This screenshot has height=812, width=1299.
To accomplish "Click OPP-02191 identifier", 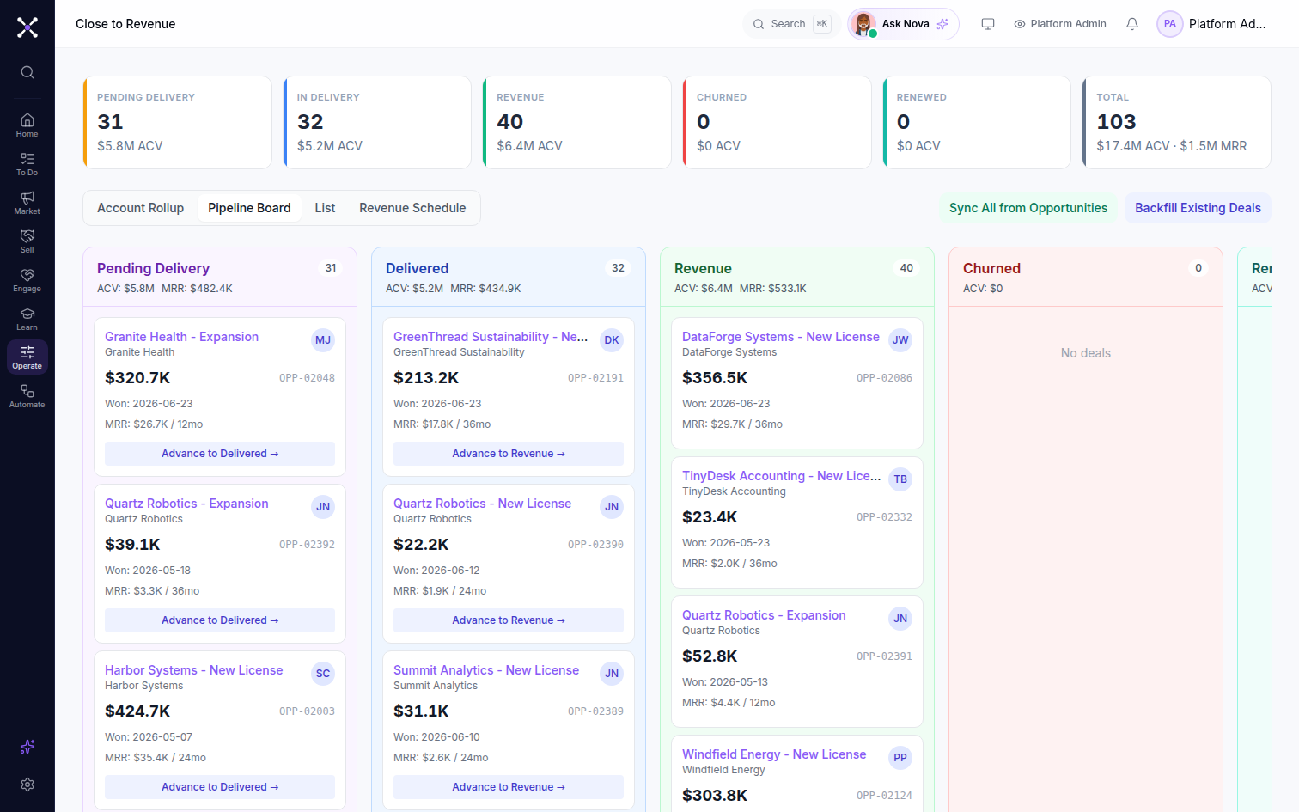I will coord(595,378).
